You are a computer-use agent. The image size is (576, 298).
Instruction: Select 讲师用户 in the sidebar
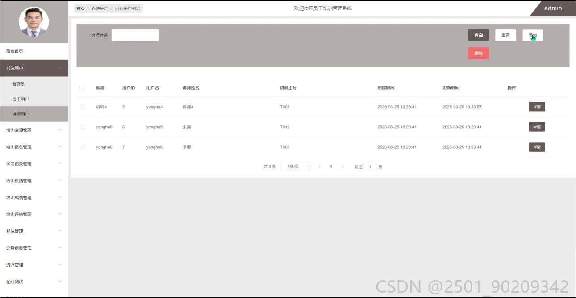tap(34, 114)
